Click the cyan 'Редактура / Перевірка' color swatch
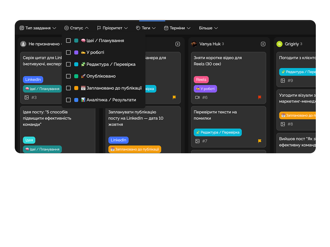Image resolution: width=330 pixels, height=247 pixels. tap(76, 64)
